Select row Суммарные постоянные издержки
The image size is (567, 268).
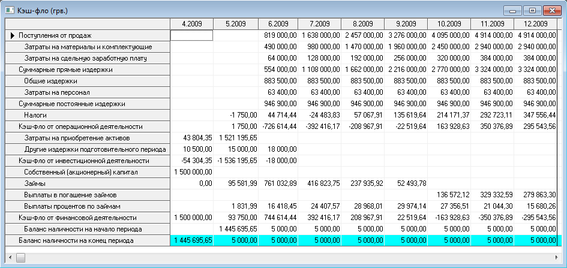point(88,104)
